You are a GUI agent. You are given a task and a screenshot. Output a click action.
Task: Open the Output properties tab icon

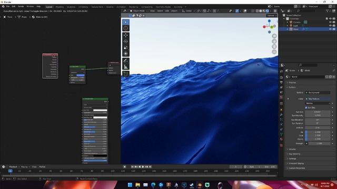[281, 82]
